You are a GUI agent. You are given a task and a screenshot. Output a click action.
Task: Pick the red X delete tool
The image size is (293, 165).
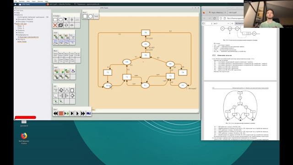[55, 25]
